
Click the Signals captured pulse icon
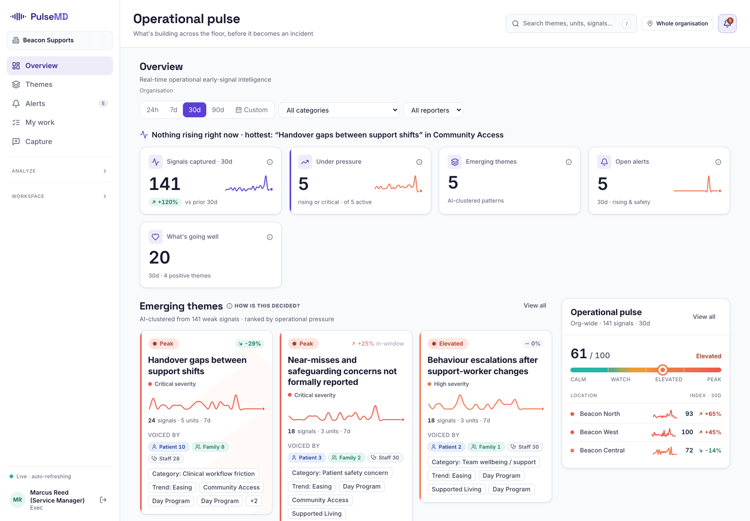coord(156,162)
